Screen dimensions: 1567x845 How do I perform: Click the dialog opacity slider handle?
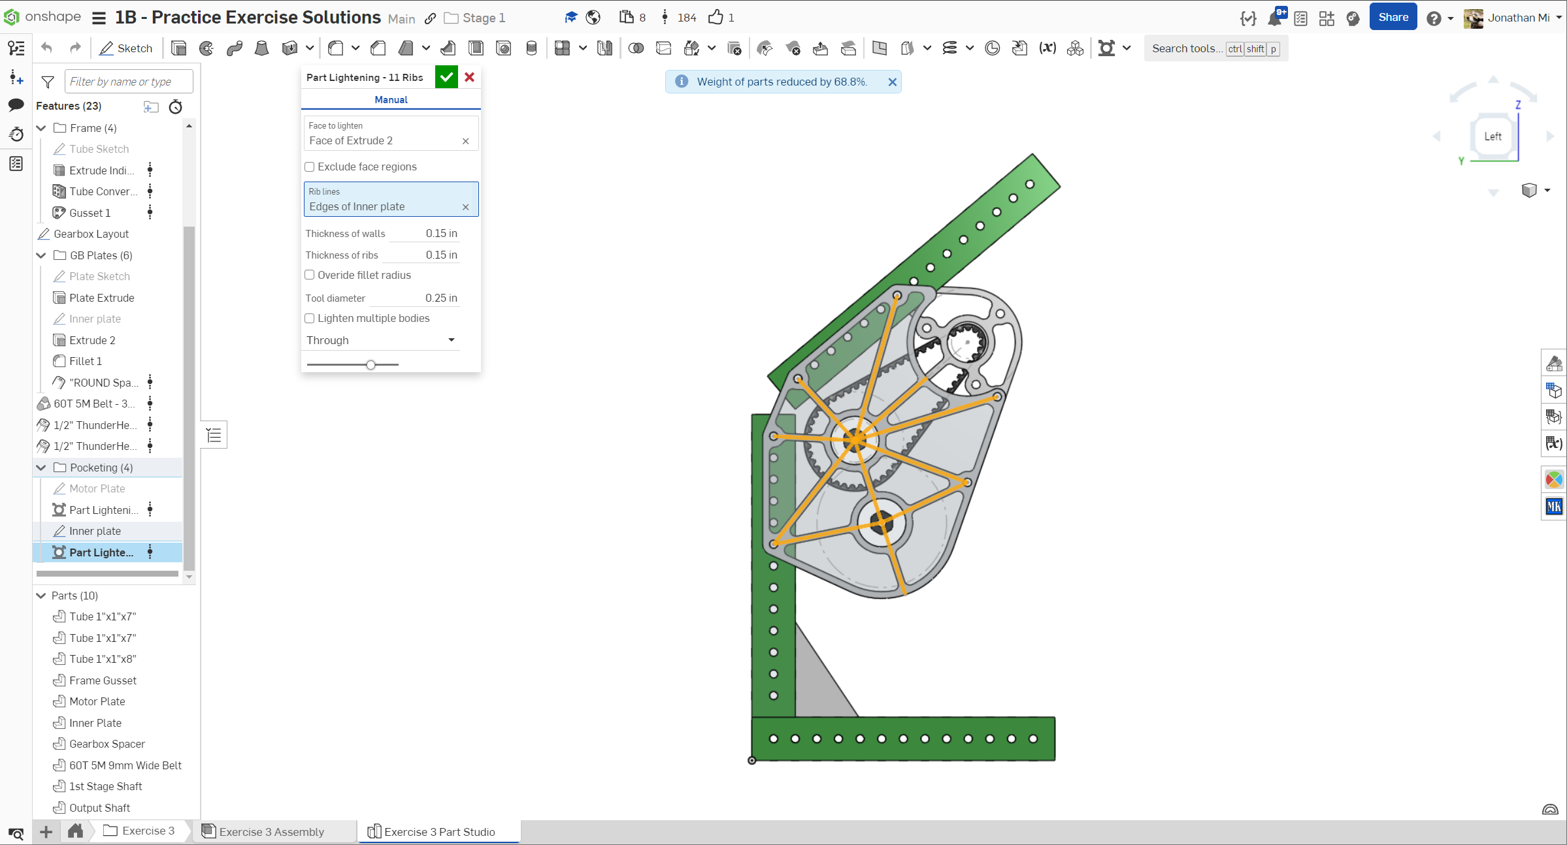pyautogui.click(x=371, y=365)
